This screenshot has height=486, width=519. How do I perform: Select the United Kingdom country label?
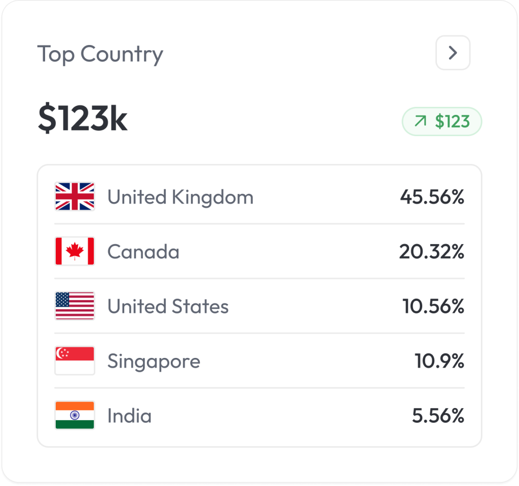(x=180, y=197)
